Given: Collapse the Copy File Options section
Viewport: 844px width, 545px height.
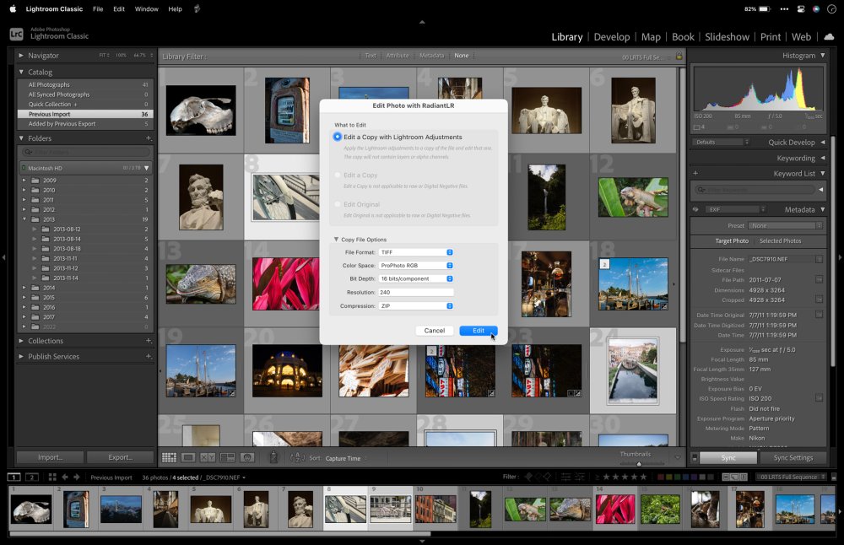Looking at the screenshot, I should click(336, 240).
